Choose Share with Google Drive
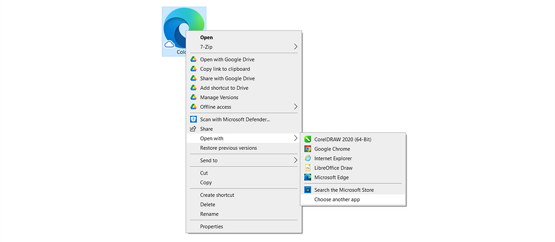This screenshot has width=555, height=242. tap(244, 78)
